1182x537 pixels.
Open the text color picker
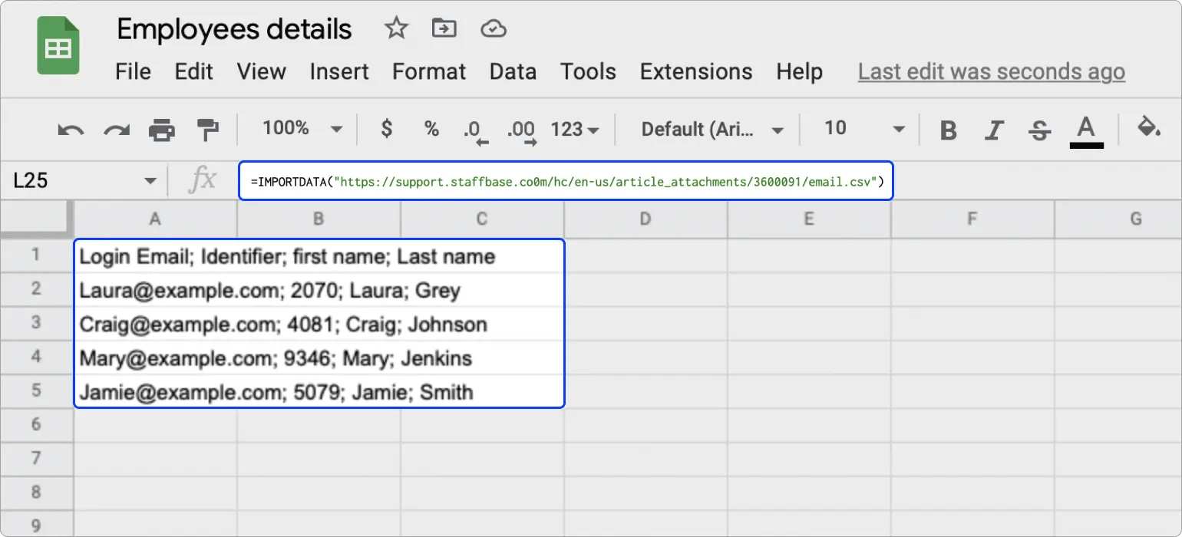pos(1086,131)
